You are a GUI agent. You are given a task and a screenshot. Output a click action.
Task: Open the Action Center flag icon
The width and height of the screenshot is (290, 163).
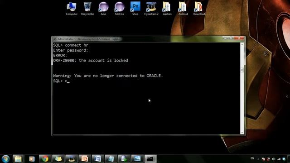[x=263, y=159]
